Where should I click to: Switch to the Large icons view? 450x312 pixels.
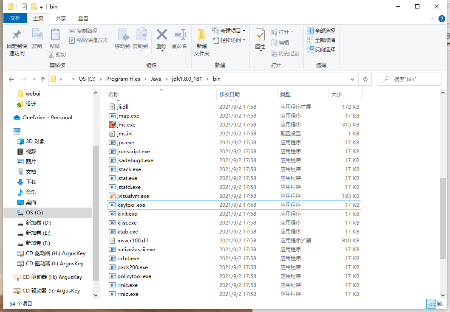click(440, 304)
